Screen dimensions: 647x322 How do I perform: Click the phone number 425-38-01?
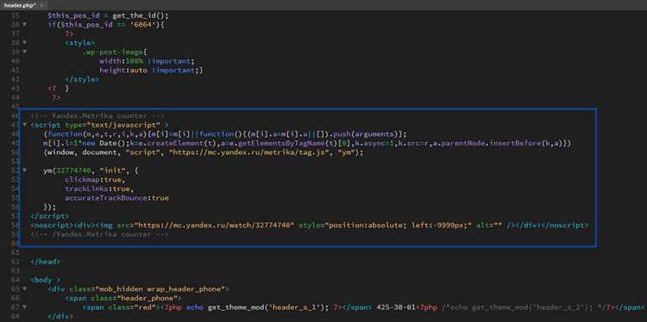(395, 307)
